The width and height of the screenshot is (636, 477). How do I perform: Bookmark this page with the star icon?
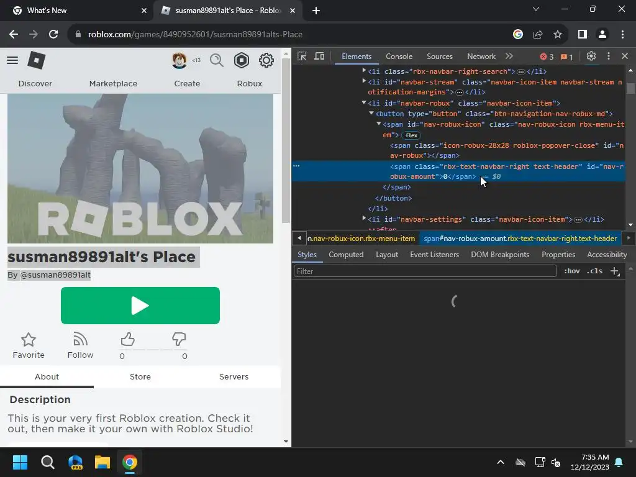558,35
